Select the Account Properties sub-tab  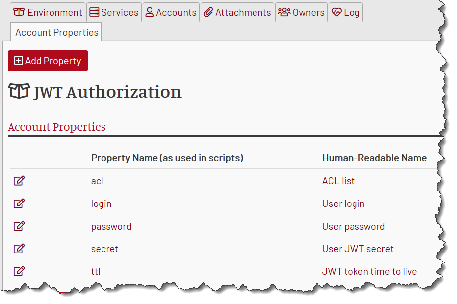tap(56, 32)
